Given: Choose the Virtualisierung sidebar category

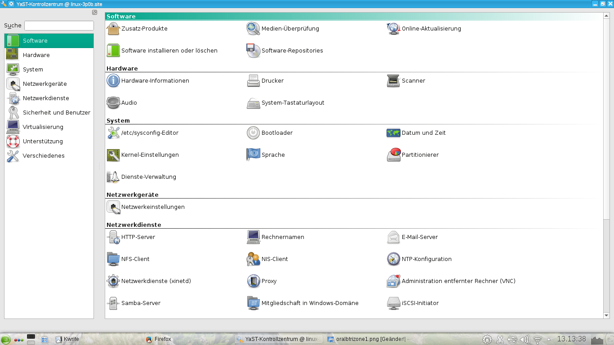Looking at the screenshot, I should (43, 127).
